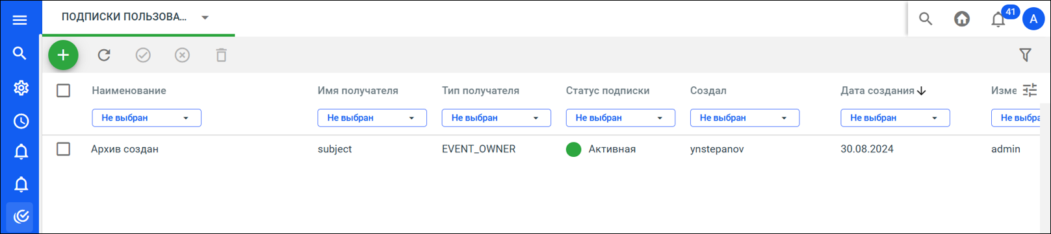Click the Создал column header
1051x234 pixels.
[x=708, y=91]
